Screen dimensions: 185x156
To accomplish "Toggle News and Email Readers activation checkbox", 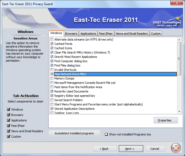I will coord(8,131).
